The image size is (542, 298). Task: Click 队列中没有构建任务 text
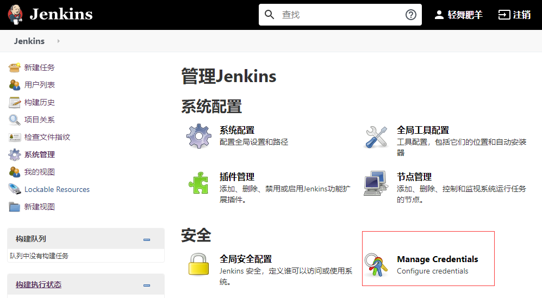tap(39, 256)
